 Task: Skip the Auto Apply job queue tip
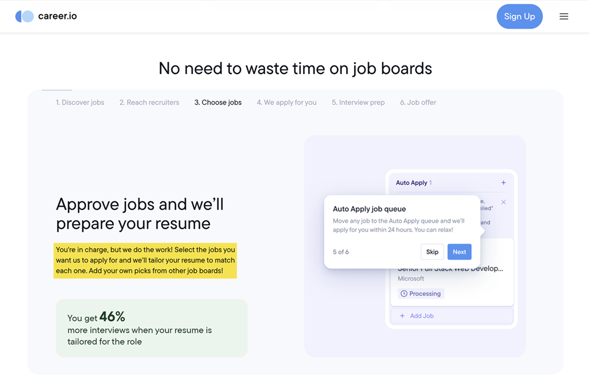tap(432, 252)
